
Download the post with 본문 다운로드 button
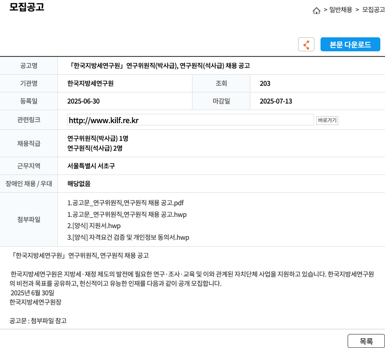point(350,45)
